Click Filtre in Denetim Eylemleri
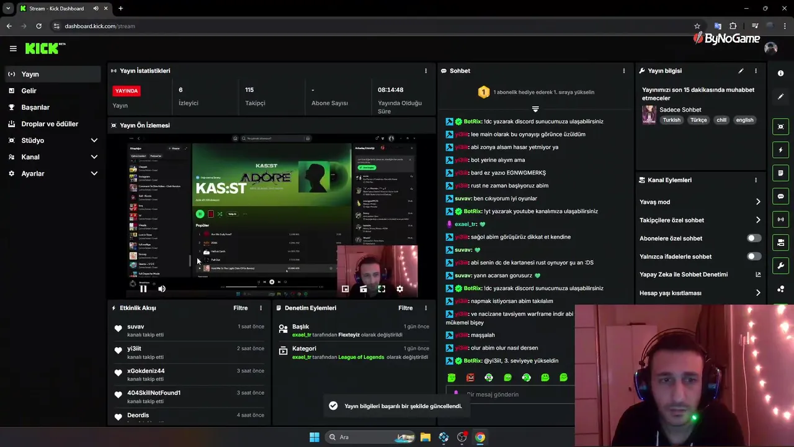The height and width of the screenshot is (447, 794). tap(406, 308)
